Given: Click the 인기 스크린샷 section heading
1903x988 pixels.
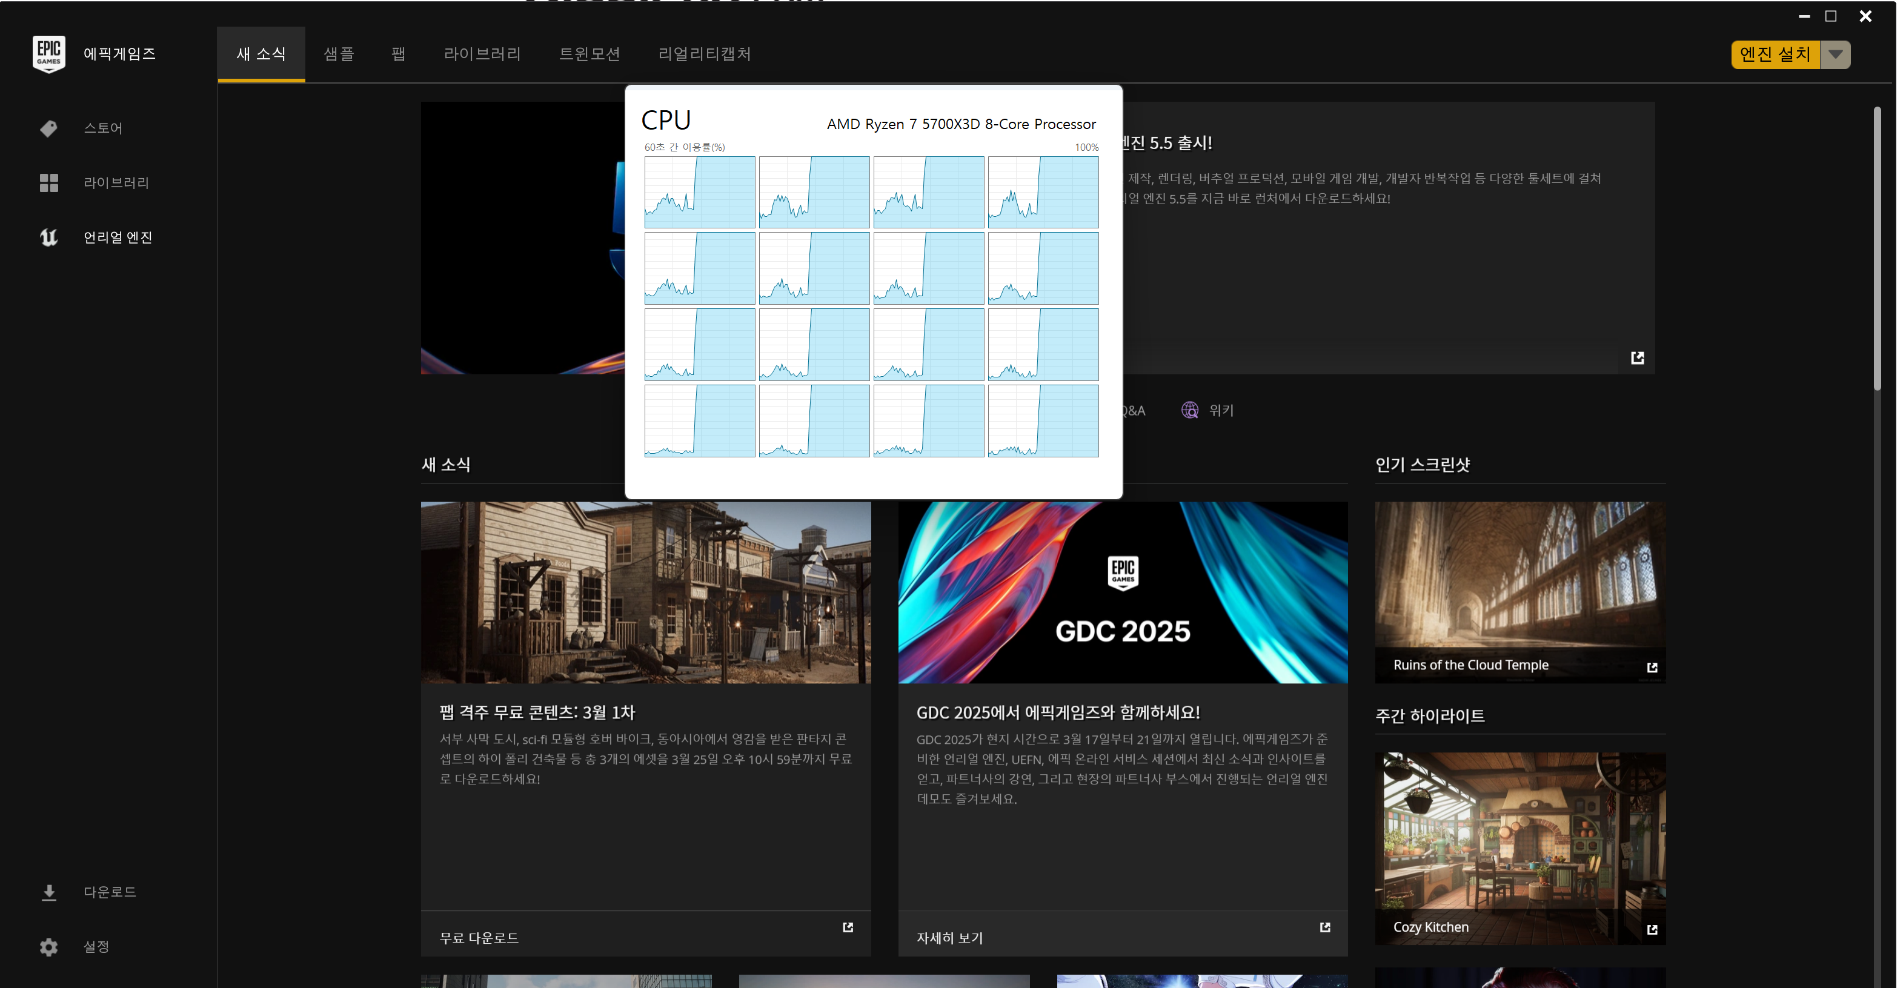Looking at the screenshot, I should point(1422,465).
